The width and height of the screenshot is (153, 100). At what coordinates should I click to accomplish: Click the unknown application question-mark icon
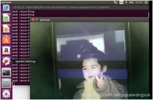(6, 83)
